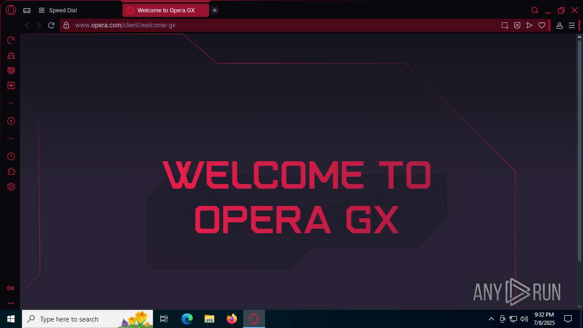The image size is (583, 328).
Task: Add page to bookmarks heart icon
Action: (542, 26)
